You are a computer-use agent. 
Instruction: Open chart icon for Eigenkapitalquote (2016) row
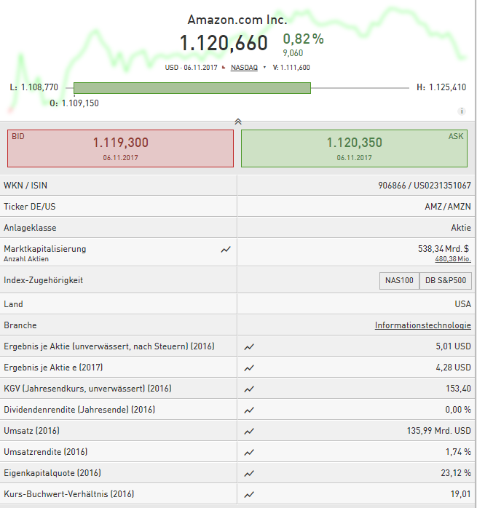click(249, 473)
